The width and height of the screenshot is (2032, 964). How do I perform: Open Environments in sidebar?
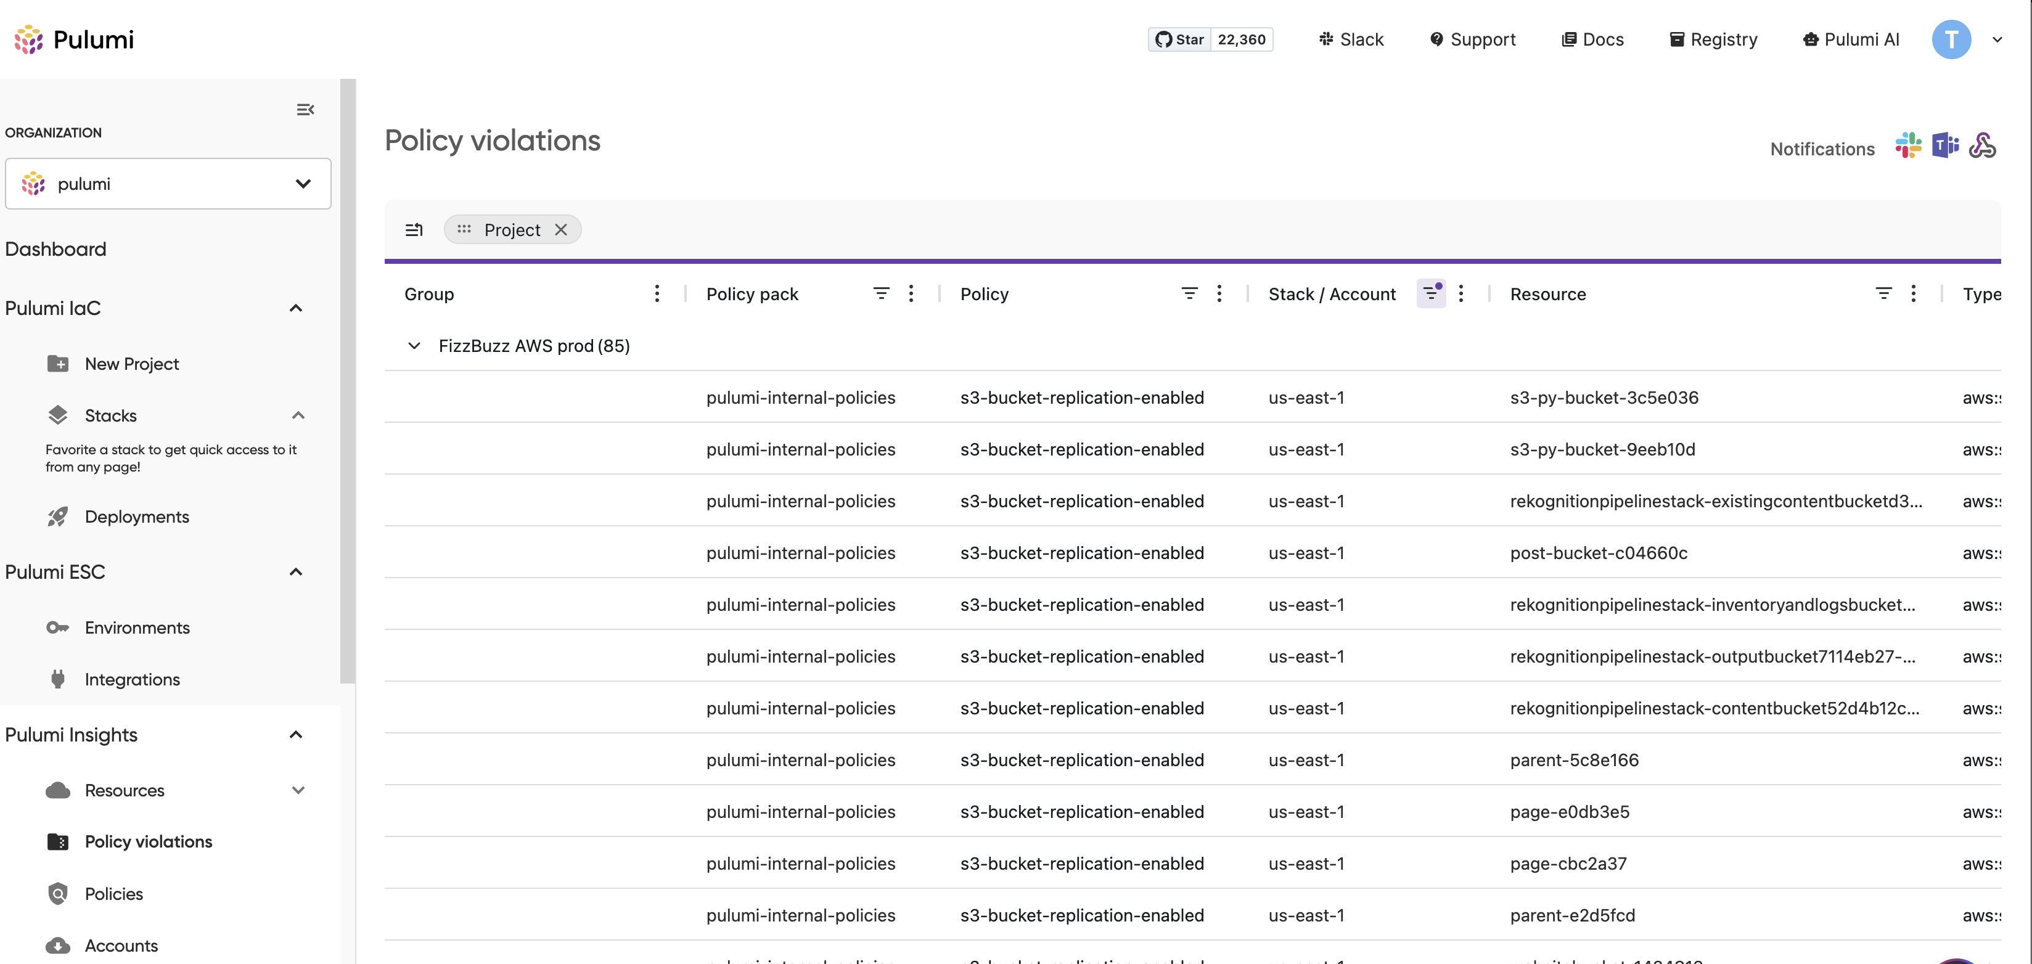(137, 628)
